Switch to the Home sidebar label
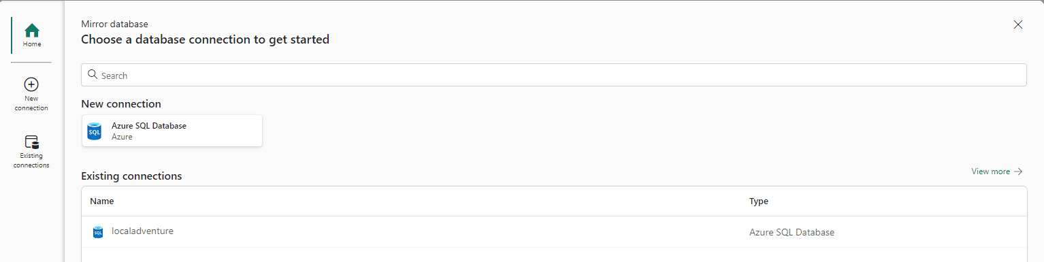The height and width of the screenshot is (262, 1044). [32, 44]
